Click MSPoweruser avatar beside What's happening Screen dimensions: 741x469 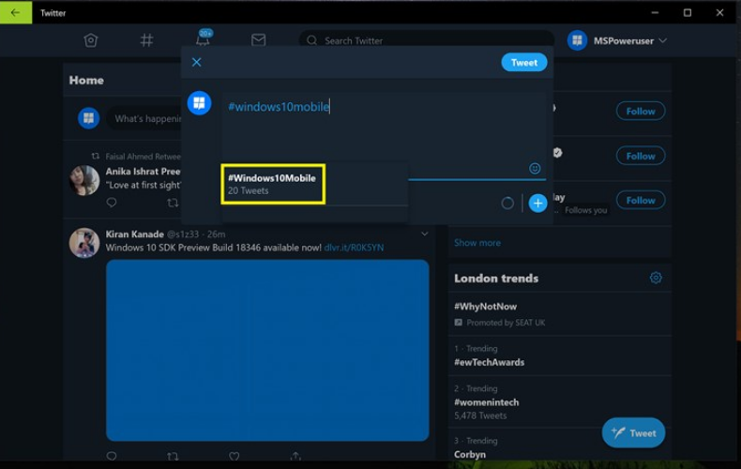point(89,118)
